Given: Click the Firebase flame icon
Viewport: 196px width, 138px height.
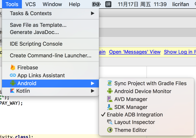Looking at the screenshot, I should point(13,67).
